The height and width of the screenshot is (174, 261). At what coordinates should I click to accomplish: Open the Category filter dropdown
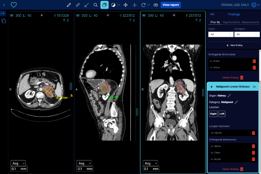pos(245,34)
